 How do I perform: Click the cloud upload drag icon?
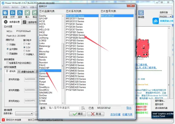pos(156,21)
